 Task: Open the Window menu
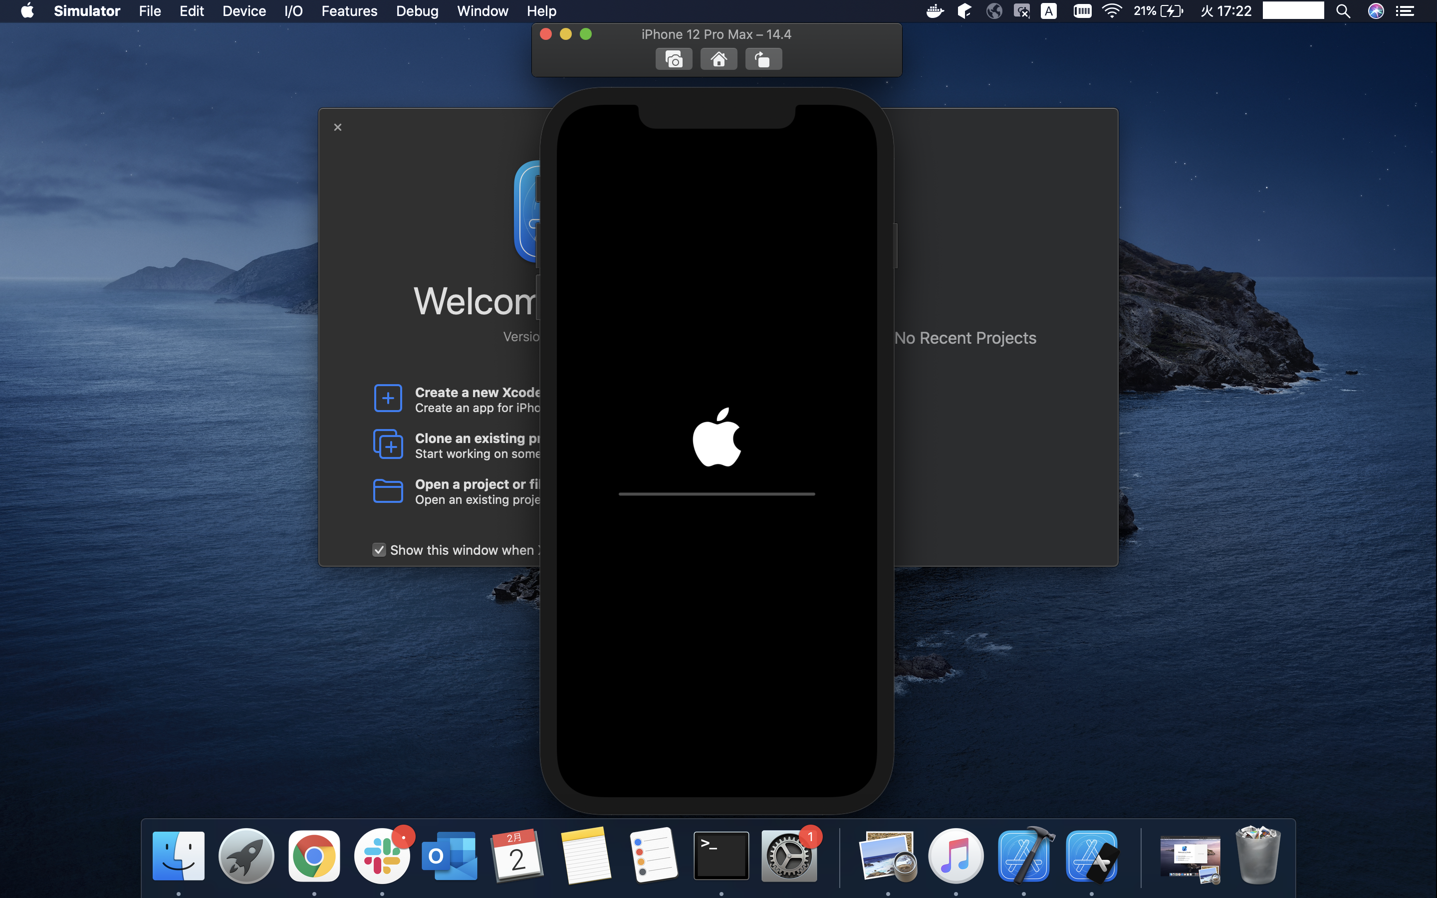click(x=482, y=10)
